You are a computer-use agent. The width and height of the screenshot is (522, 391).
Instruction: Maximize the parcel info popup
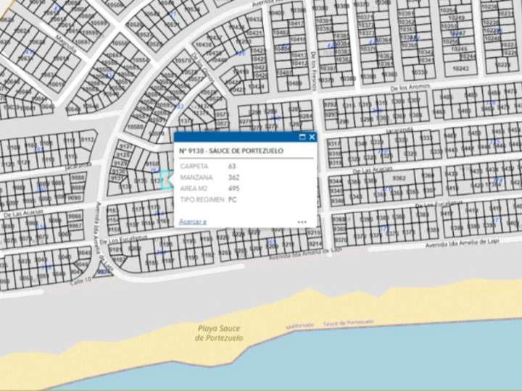pos(302,137)
